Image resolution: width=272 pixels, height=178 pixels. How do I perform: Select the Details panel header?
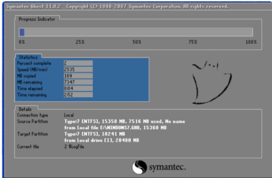(x=25, y=109)
